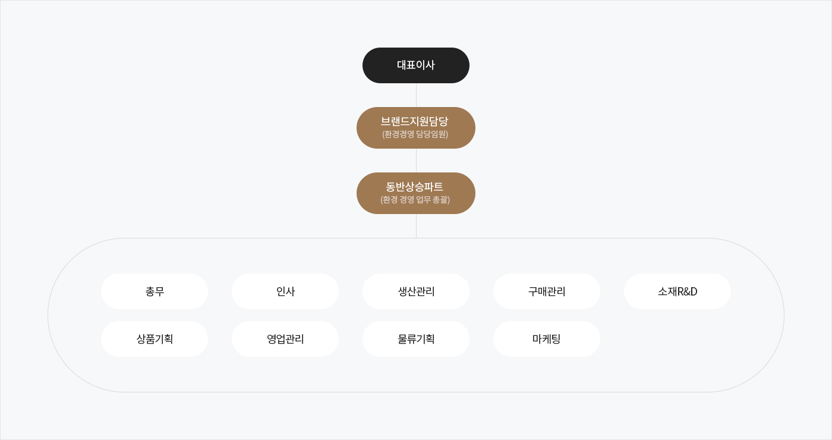Click the 영업관리 department pill
This screenshot has width=832, height=440.
(x=285, y=339)
